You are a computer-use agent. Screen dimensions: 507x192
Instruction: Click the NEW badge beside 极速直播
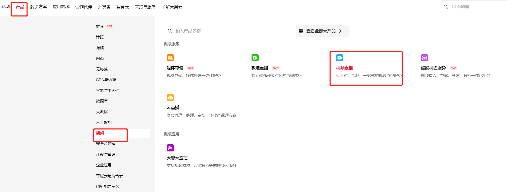point(276,68)
